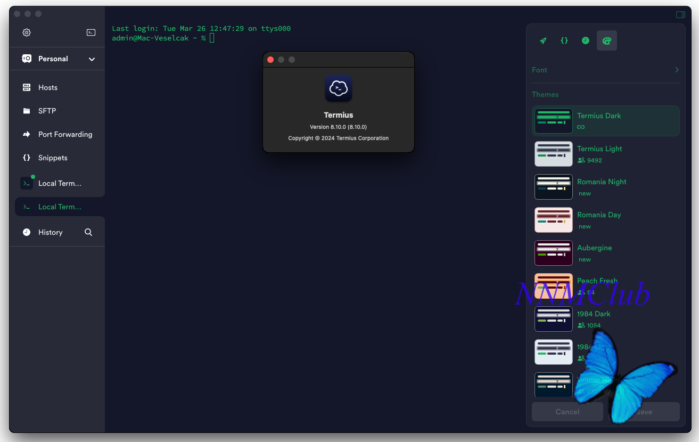Viewport: 699px width, 442px height.
Task: Click the 'Last login' line in terminal
Action: (201, 29)
